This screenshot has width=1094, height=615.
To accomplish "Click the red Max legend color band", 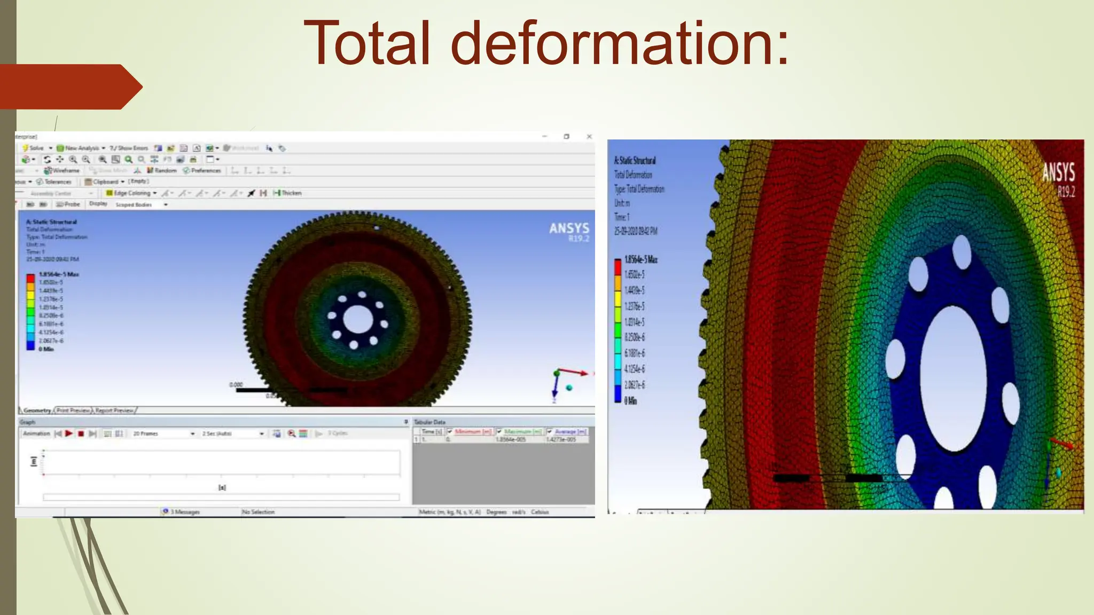I will pos(30,278).
